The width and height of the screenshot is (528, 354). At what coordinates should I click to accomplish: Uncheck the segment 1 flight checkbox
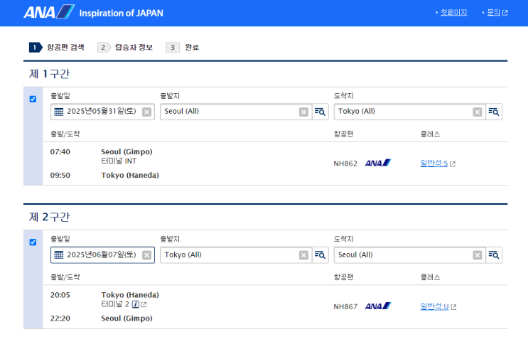coord(33,99)
